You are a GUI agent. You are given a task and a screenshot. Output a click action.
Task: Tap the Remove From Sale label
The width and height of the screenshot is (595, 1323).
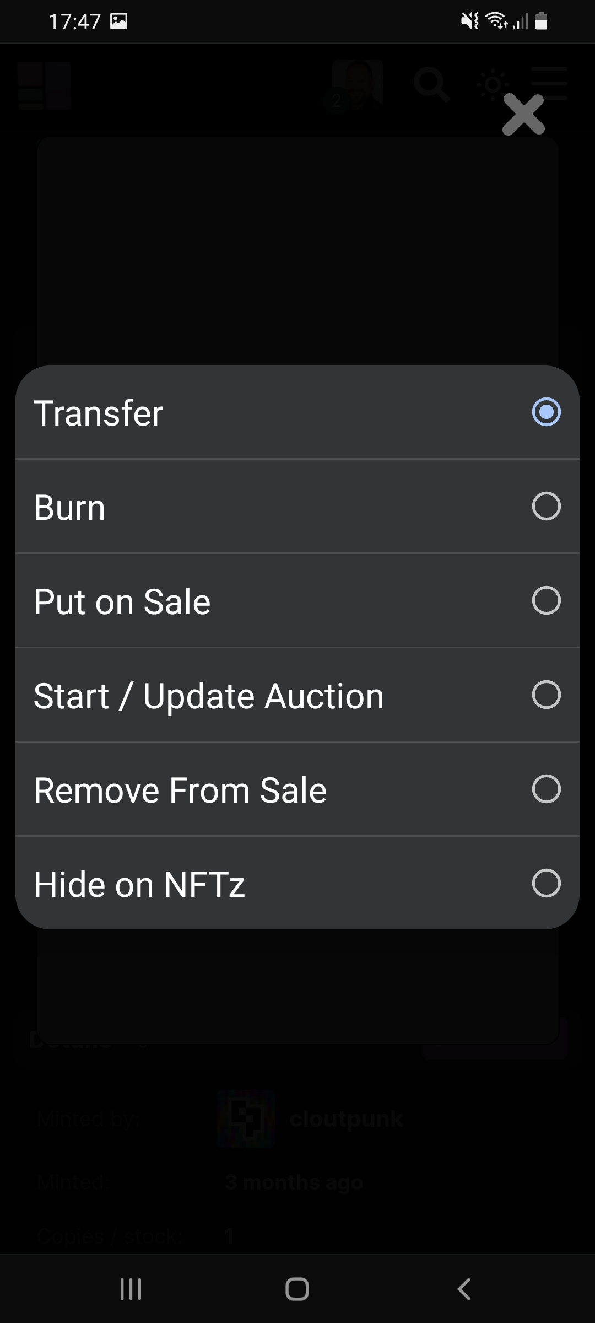(x=180, y=790)
